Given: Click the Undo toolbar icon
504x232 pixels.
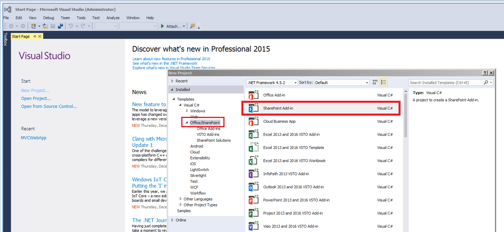Looking at the screenshot, I should click(x=71, y=26).
